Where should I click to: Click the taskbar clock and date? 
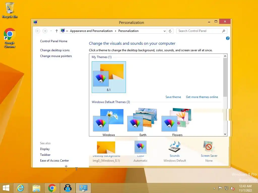tap(245, 188)
